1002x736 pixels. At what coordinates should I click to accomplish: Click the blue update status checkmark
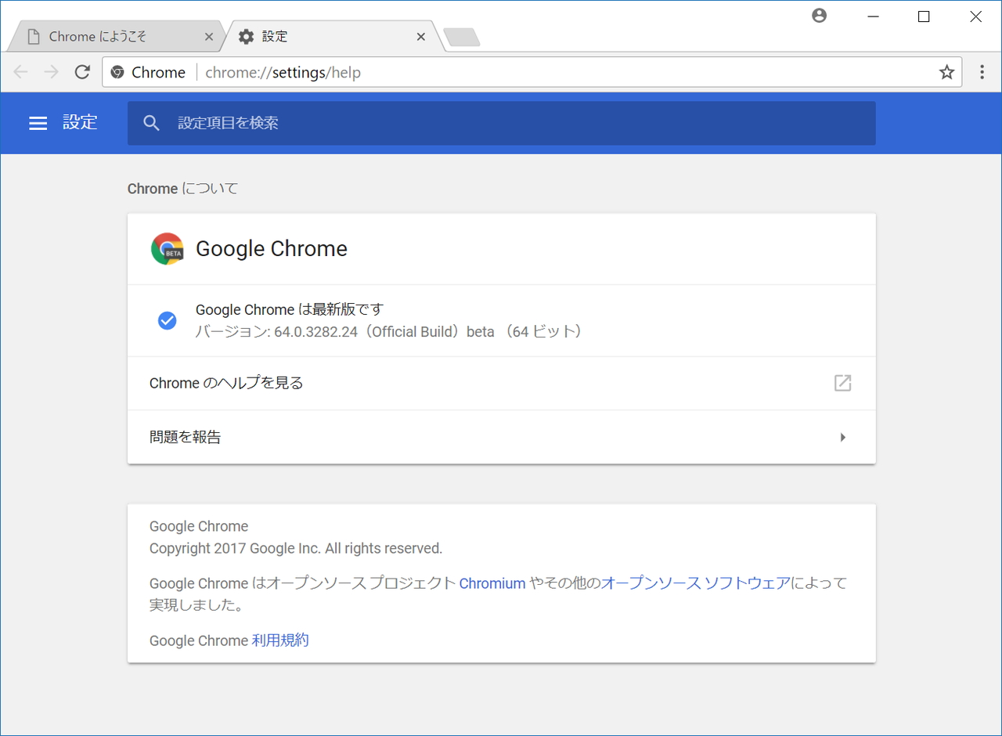tap(167, 320)
